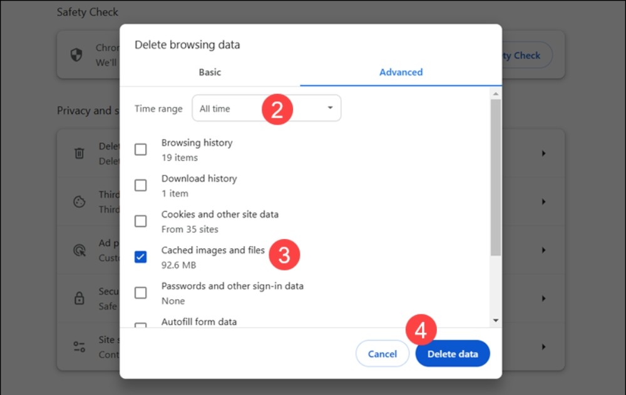Expand the Security row arrow
The height and width of the screenshot is (395, 626).
click(x=543, y=299)
